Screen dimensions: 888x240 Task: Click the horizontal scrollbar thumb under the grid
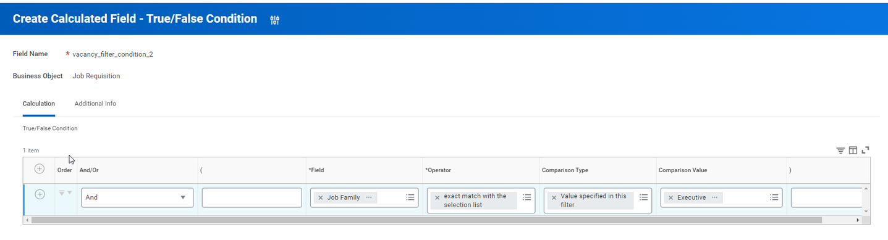(426, 220)
